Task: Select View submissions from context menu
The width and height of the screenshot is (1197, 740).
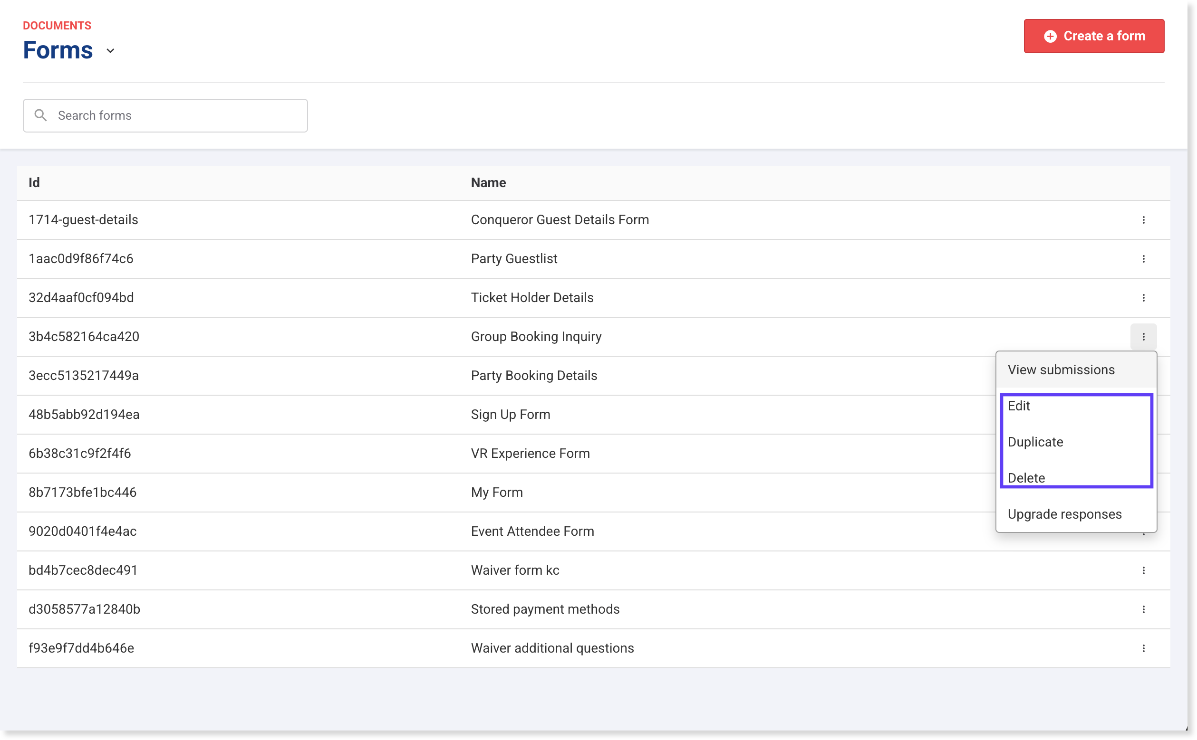Action: pos(1061,370)
